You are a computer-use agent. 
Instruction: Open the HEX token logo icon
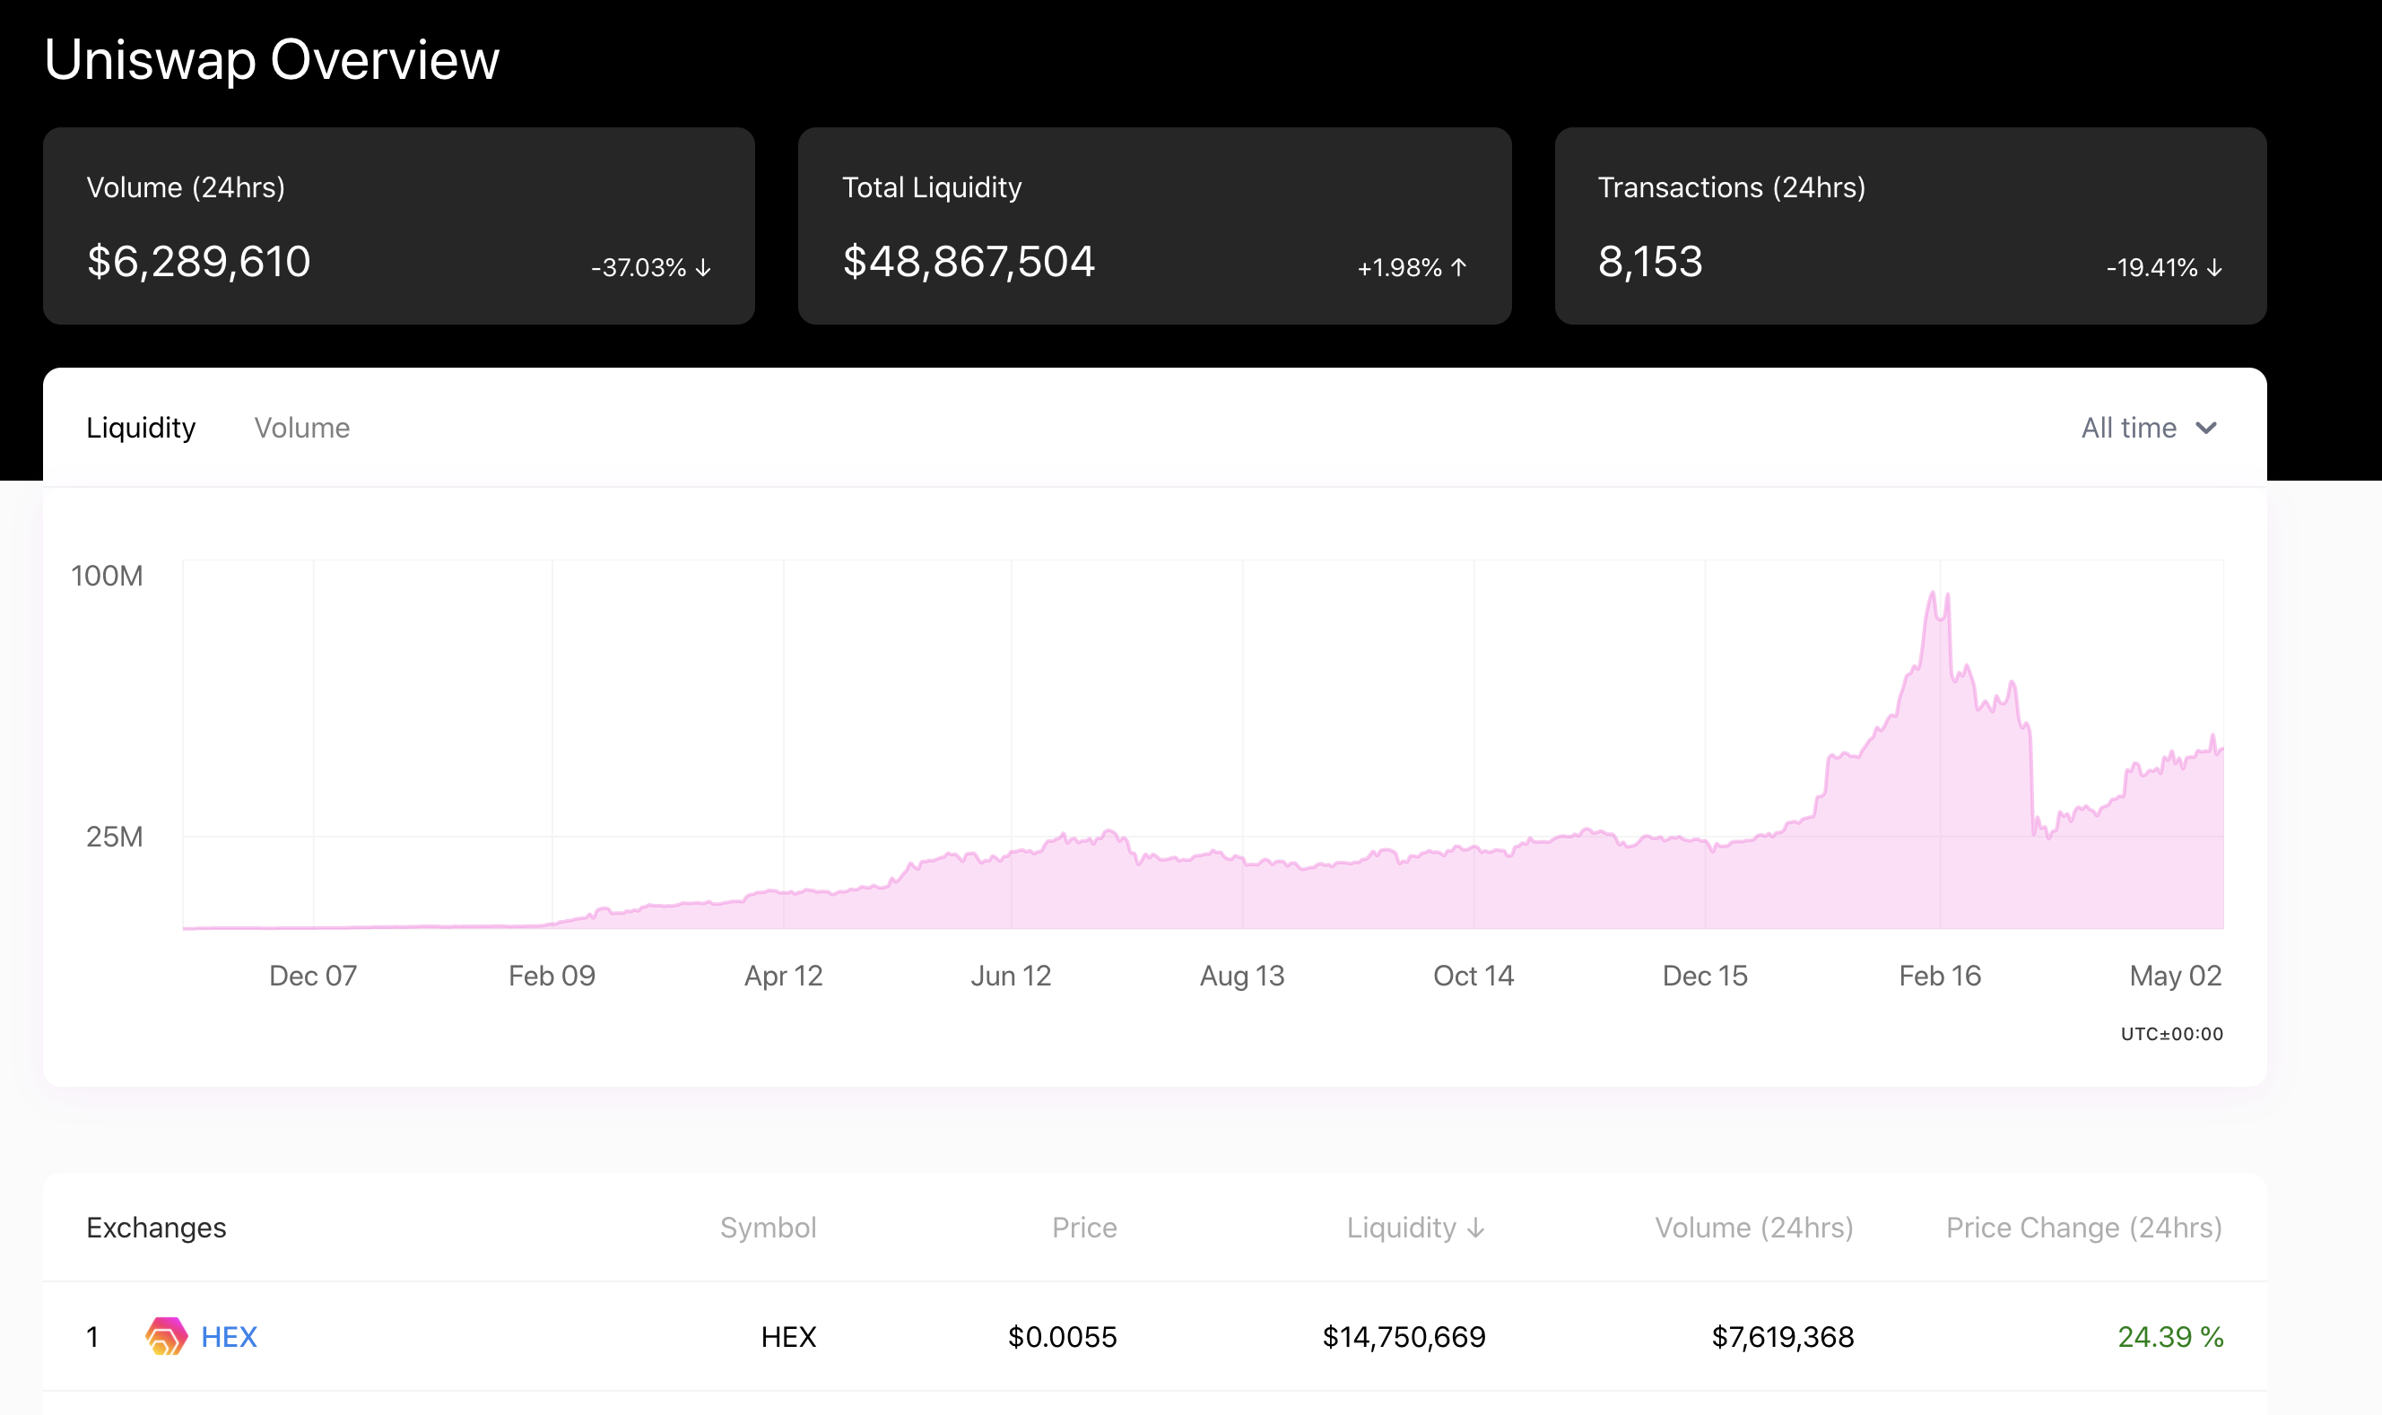click(166, 1336)
